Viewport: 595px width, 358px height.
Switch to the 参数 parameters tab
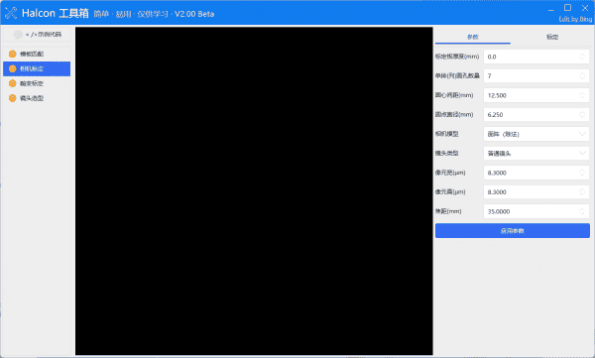(x=472, y=37)
